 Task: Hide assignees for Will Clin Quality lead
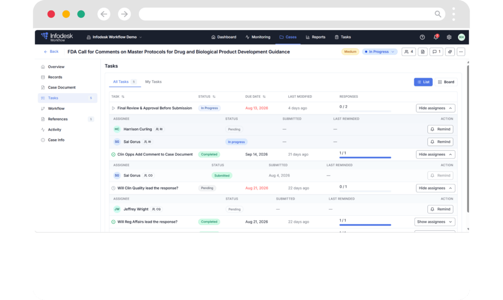pyautogui.click(x=435, y=188)
